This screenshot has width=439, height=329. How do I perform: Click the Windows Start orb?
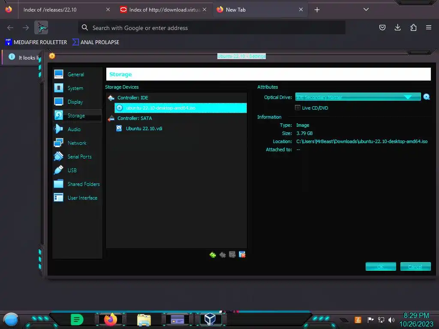click(11, 320)
